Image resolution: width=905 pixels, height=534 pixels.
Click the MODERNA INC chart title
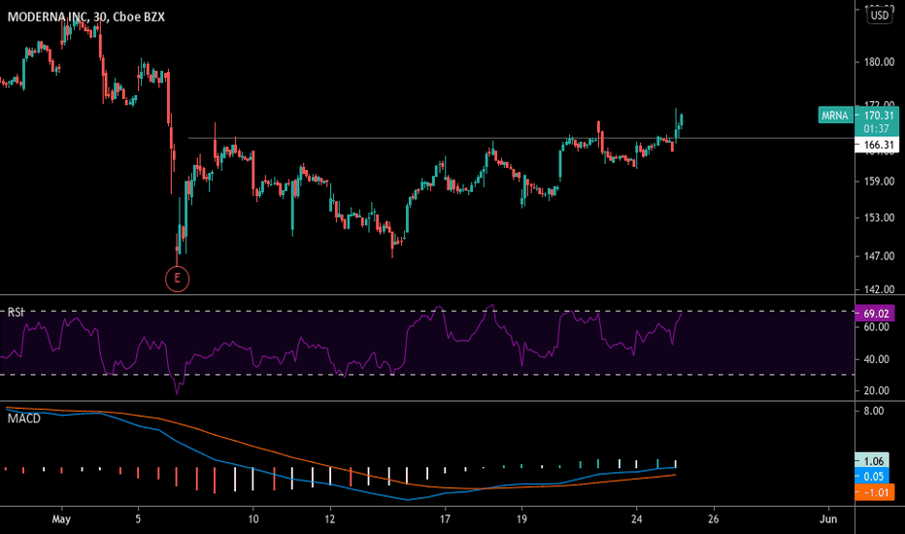[86, 17]
